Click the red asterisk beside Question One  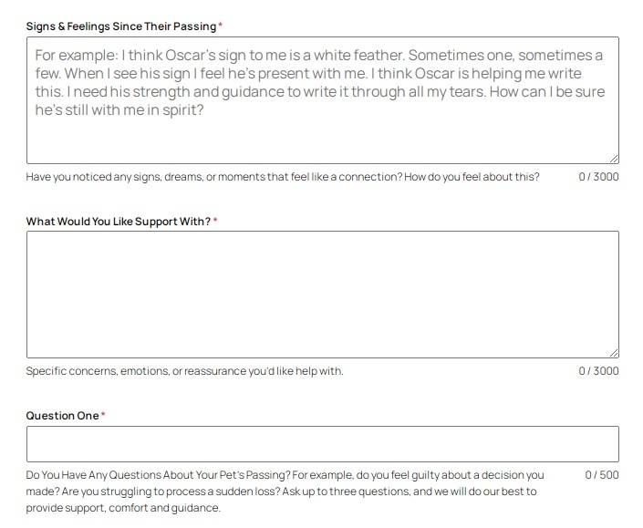point(103,414)
